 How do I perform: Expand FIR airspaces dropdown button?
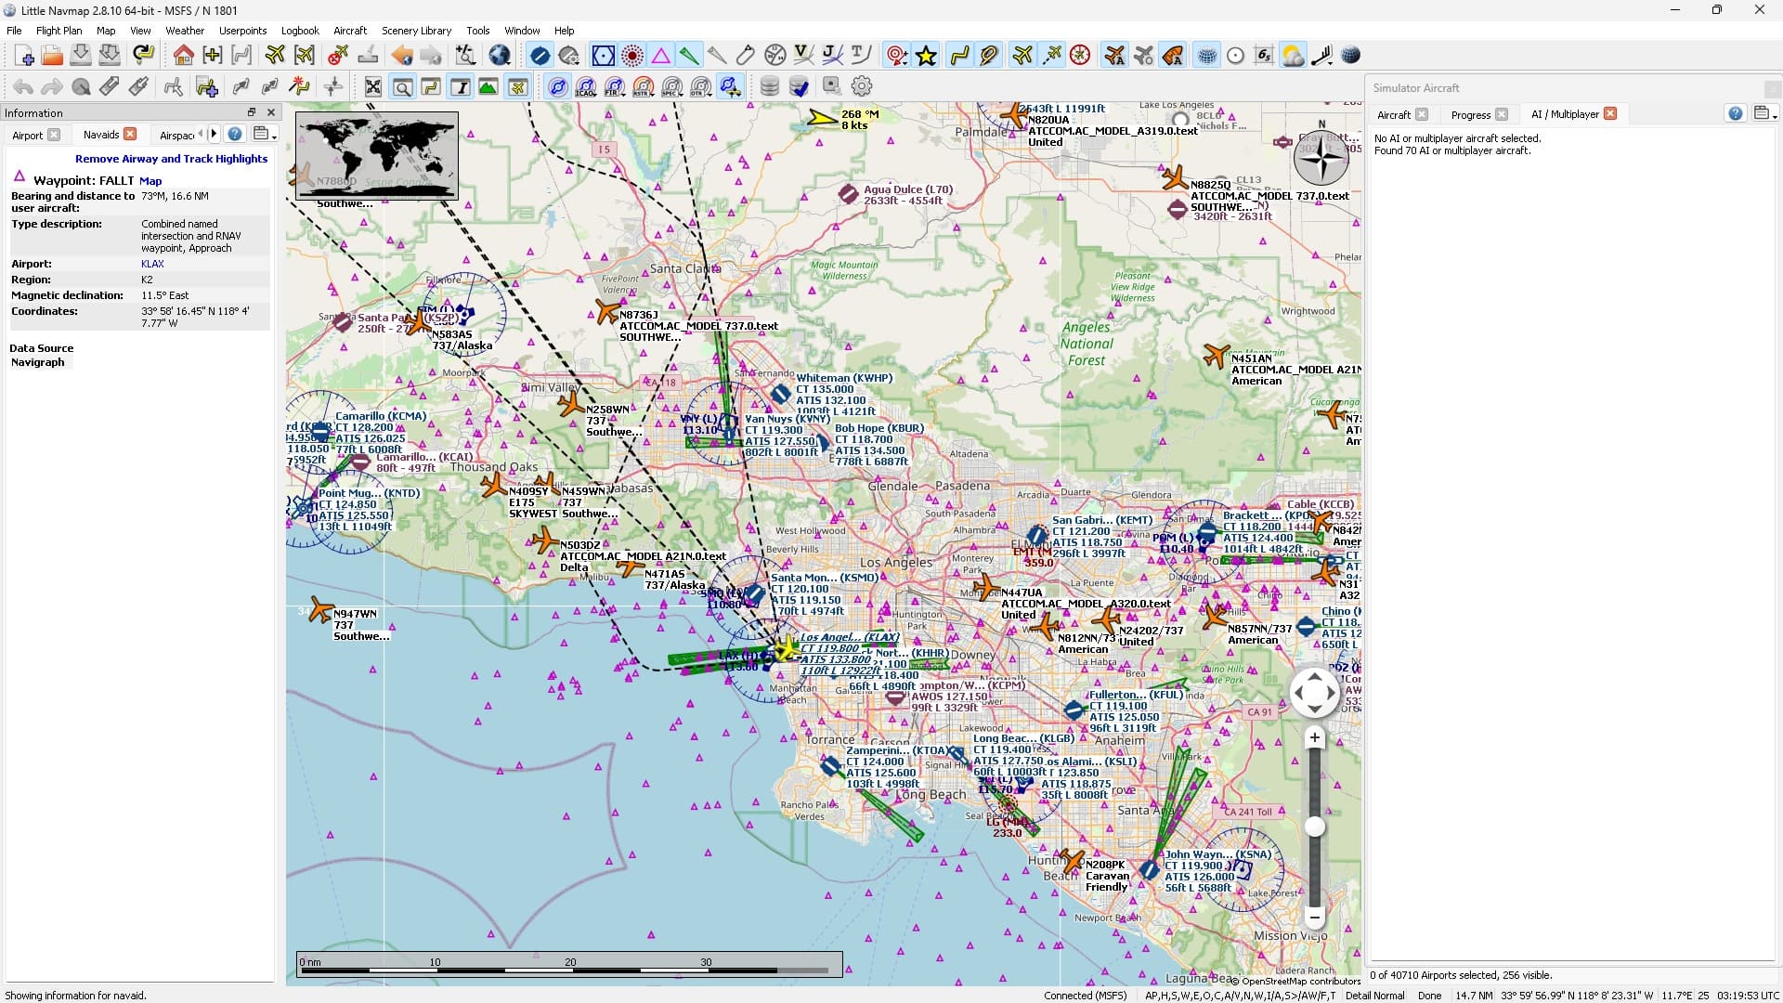615,86
